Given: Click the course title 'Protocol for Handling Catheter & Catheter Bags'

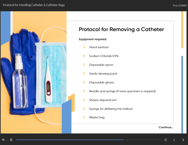Looking at the screenshot, I should (x=34, y=5).
